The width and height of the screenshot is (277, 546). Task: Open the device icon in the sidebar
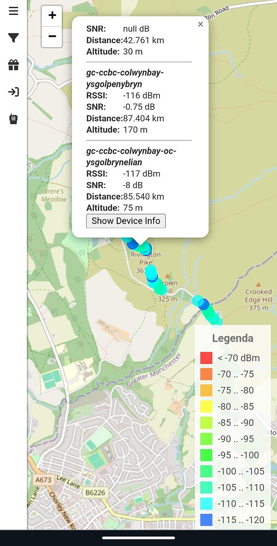coord(14,119)
